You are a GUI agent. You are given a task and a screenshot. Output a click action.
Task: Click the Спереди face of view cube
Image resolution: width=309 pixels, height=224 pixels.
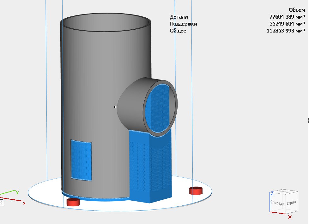[278, 203]
